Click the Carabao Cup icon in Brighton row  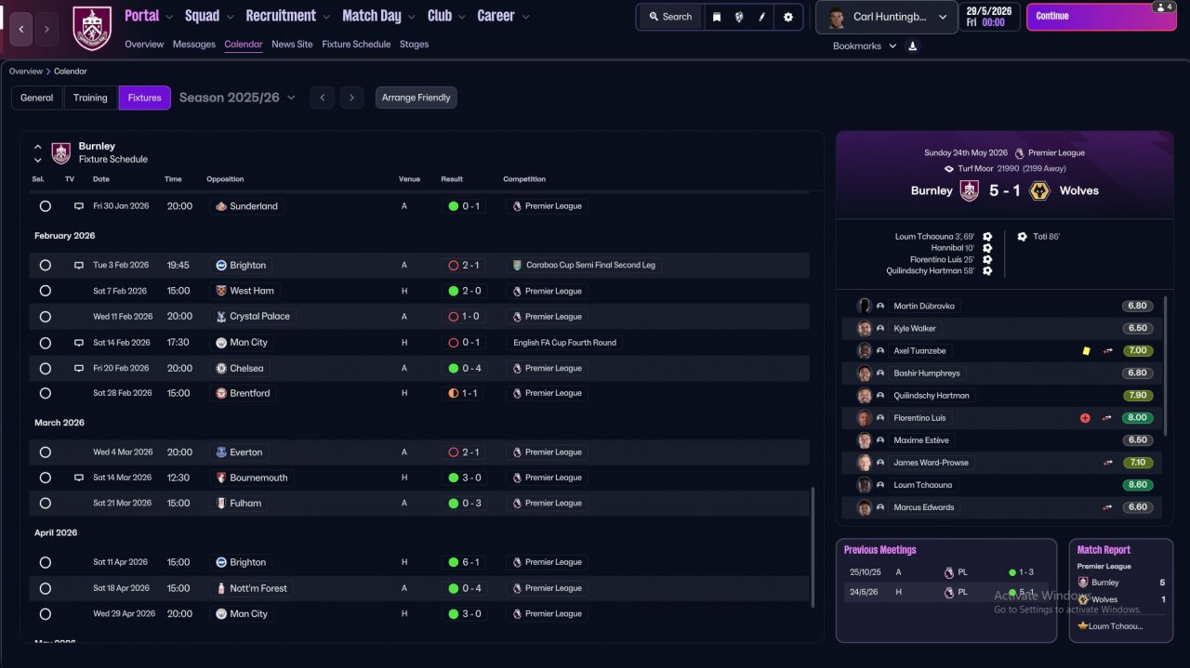[518, 265]
